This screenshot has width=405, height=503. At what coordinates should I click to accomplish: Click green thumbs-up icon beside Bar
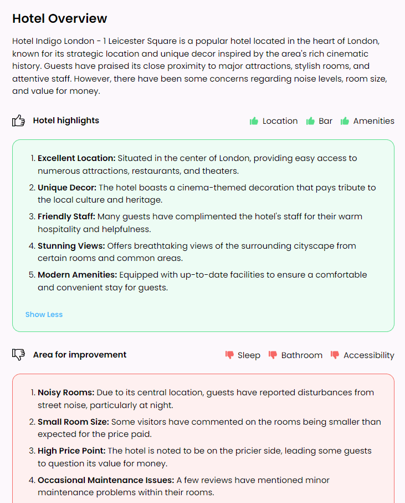tap(310, 121)
